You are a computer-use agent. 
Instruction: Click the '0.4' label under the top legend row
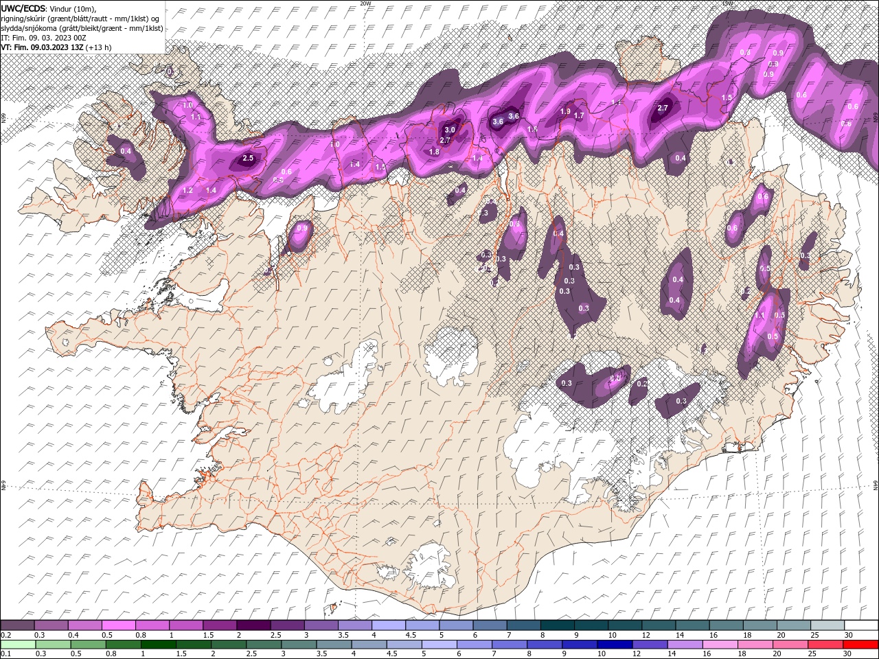73,635
